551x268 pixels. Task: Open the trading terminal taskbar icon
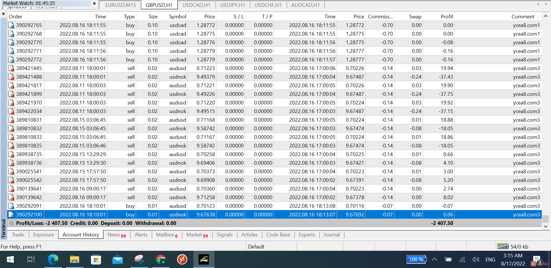tap(204, 260)
